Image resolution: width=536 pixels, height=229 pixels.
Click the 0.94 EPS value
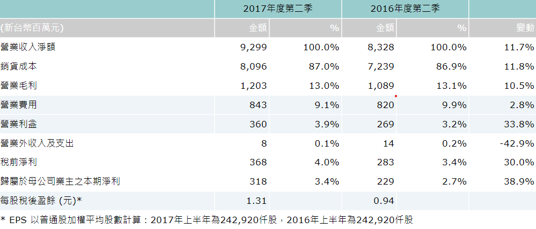(384, 201)
